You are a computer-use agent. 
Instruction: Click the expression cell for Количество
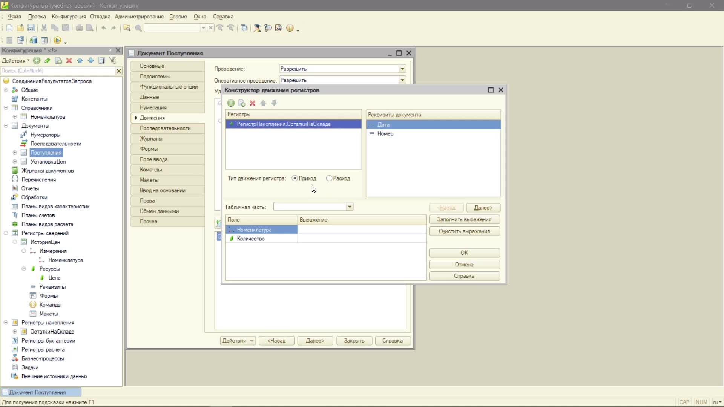[362, 239]
